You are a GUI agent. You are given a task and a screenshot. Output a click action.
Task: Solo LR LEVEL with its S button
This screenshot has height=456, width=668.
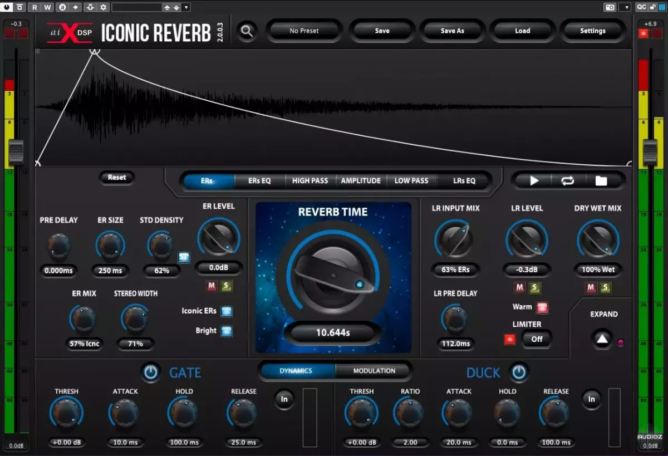[534, 288]
